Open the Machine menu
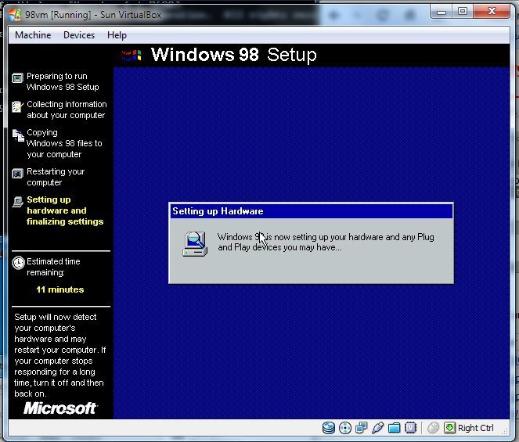The image size is (519, 442). [33, 35]
